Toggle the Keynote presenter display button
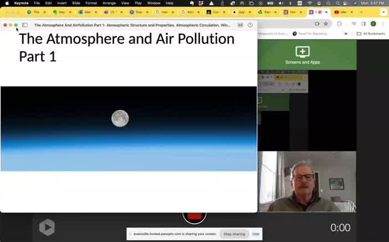389x242 pixels. click(x=240, y=25)
